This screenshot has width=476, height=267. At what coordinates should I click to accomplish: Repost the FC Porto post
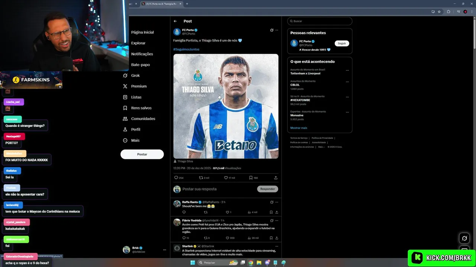201,178
